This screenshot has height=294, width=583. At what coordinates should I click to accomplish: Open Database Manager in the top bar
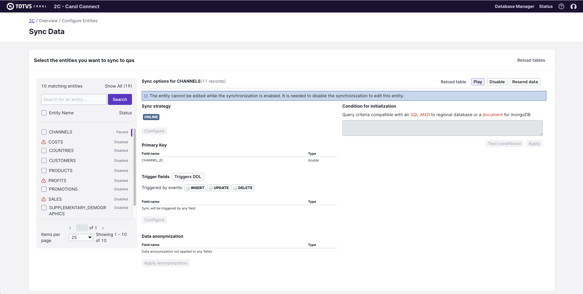[x=514, y=6]
